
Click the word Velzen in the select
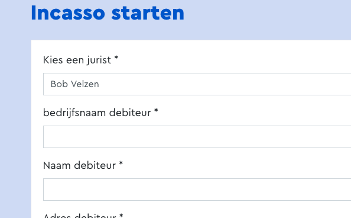(85, 84)
